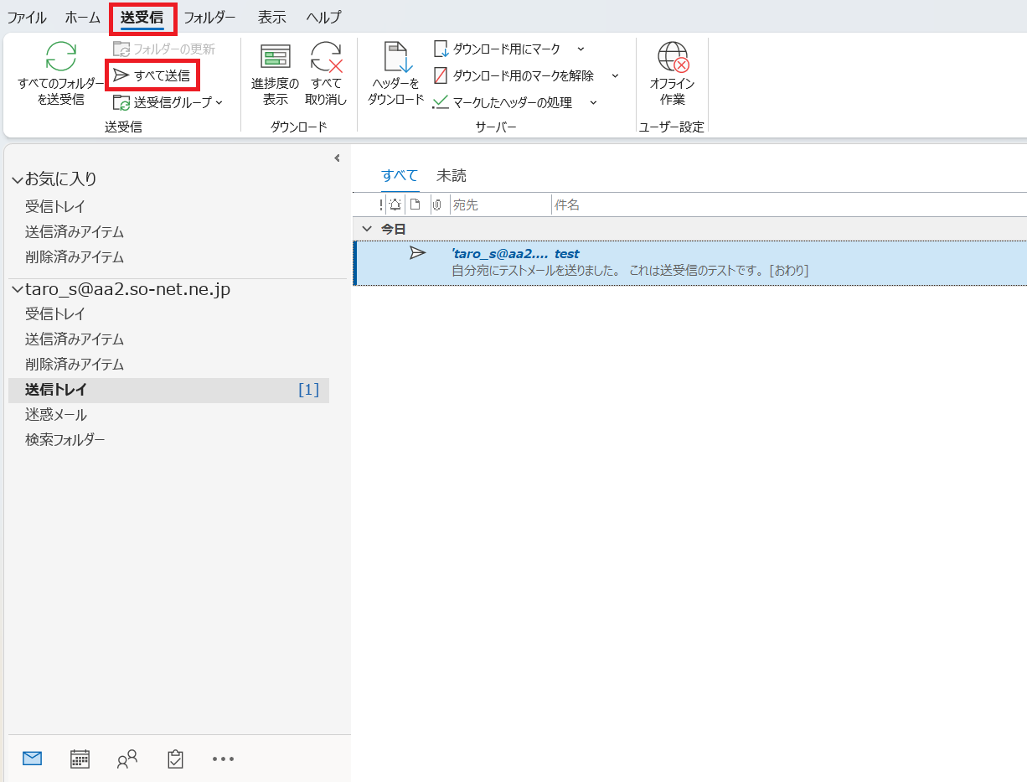The image size is (1027, 782).
Task: Collapse the 今日 message group
Action: [366, 229]
